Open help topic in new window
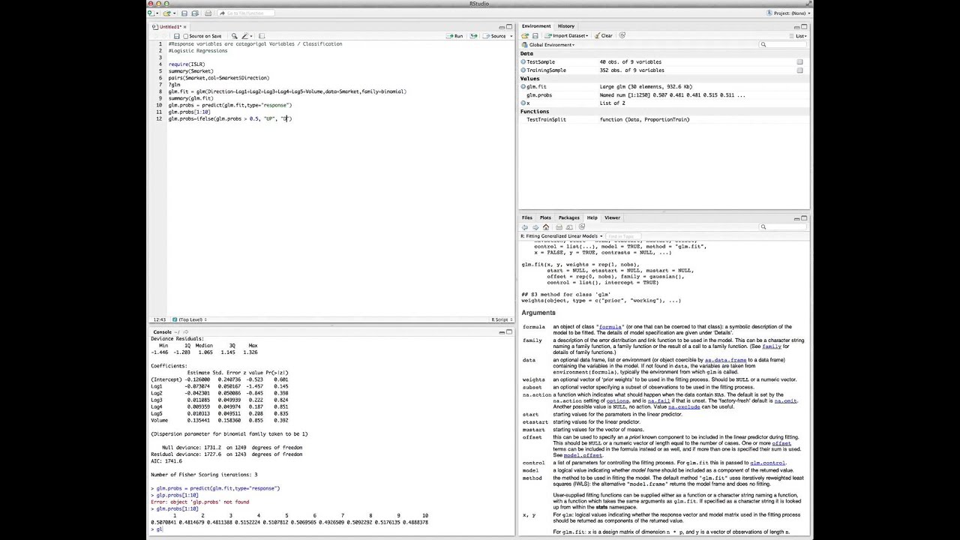Viewport: 960px width, 540px height. pyautogui.click(x=569, y=227)
